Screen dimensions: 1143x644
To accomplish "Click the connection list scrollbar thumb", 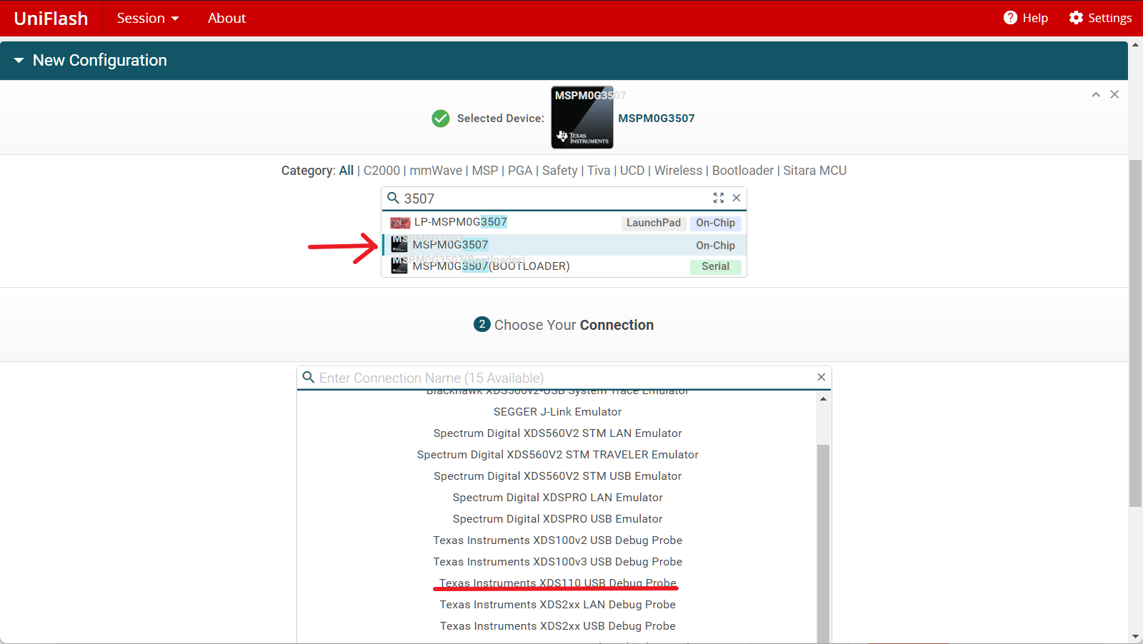I will coord(823,543).
